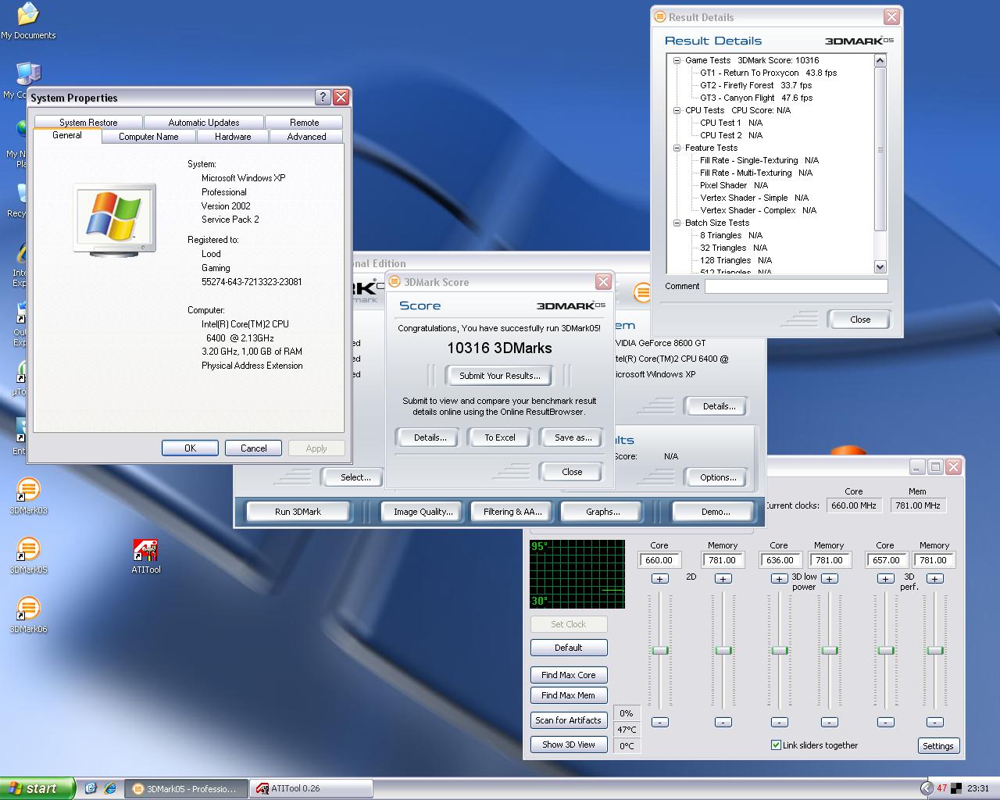Collapse the CPU Tests tree node
This screenshot has width=1000, height=800.
(677, 110)
